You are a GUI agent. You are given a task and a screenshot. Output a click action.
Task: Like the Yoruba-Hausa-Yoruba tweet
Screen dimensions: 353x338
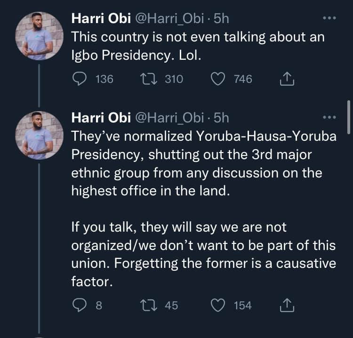(217, 306)
